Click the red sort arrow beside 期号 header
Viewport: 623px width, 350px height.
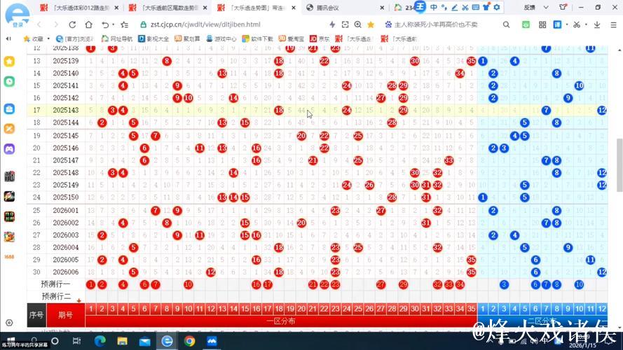pos(79,302)
